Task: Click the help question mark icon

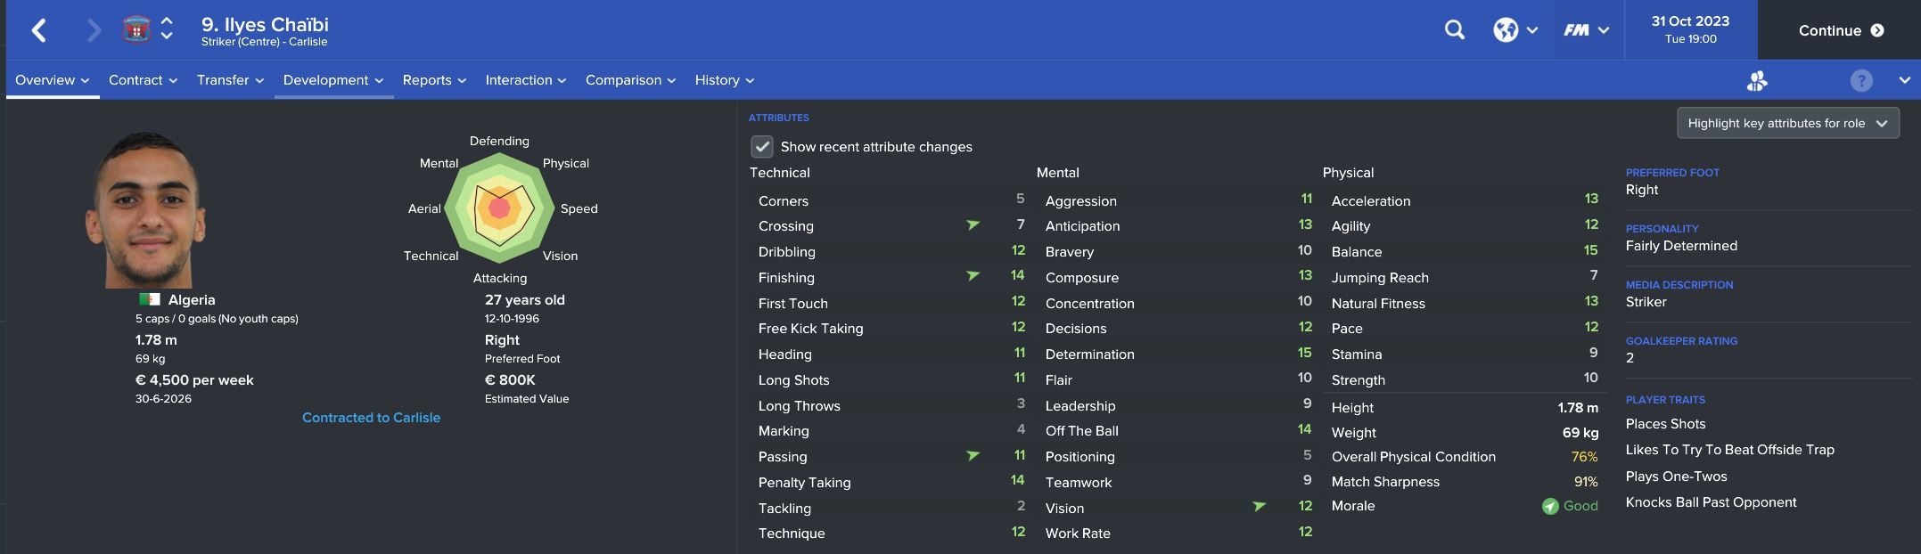Action: pyautogui.click(x=1860, y=80)
